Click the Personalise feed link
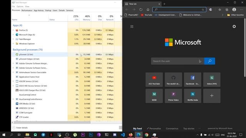246x138 pixels. [x=154, y=128]
